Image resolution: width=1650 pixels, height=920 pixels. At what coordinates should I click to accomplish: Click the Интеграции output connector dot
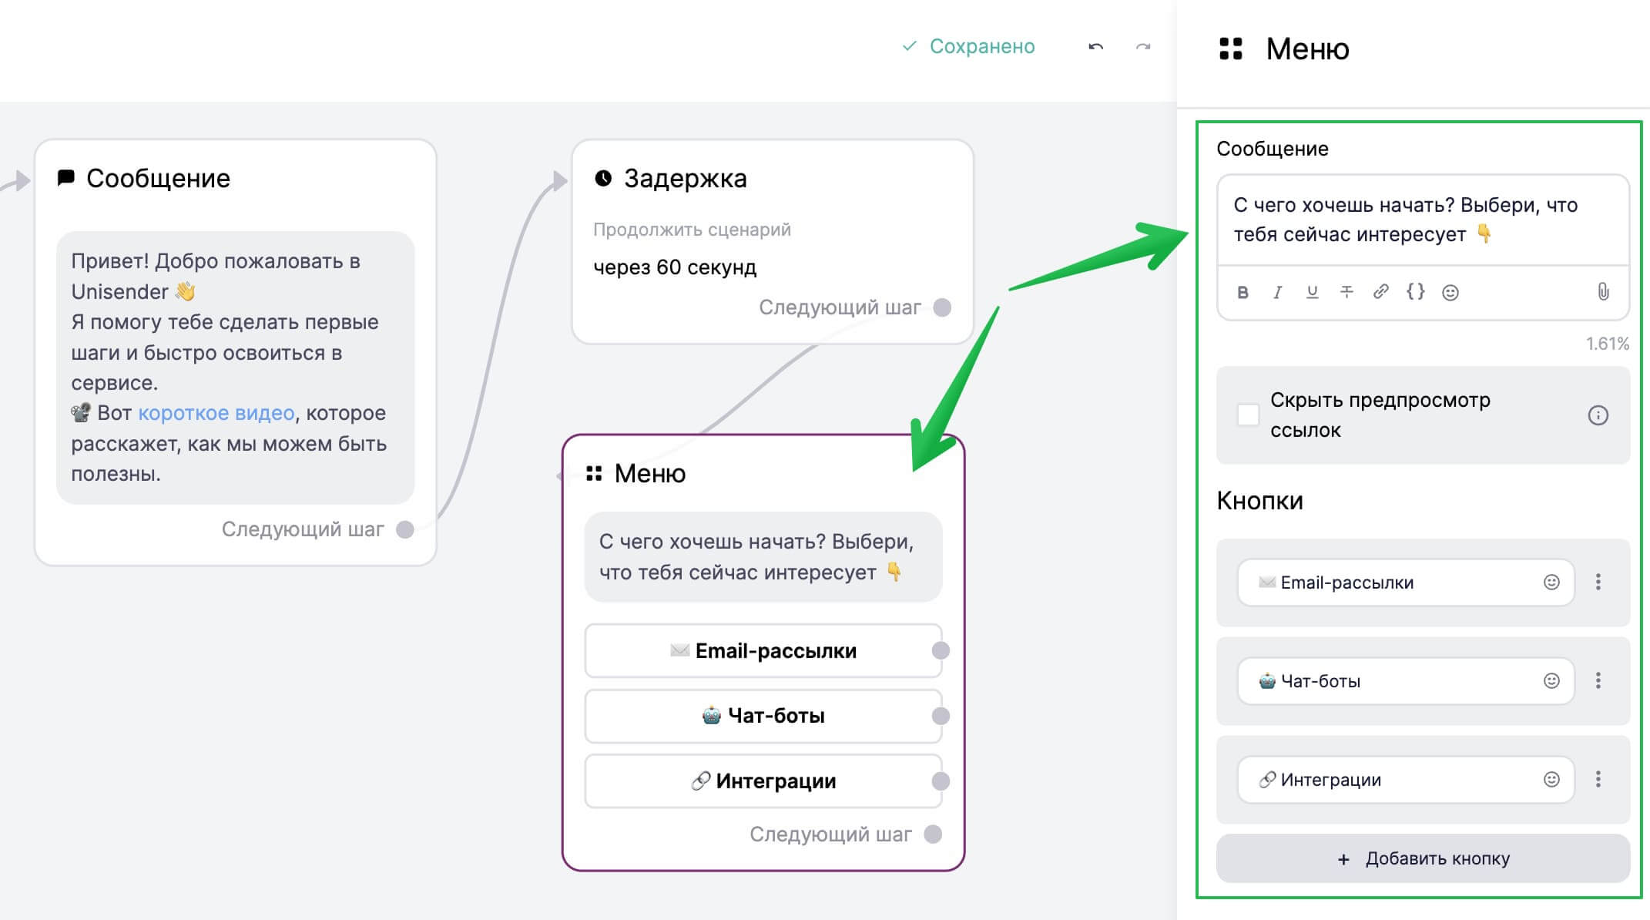941,781
